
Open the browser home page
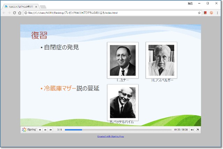20,13
